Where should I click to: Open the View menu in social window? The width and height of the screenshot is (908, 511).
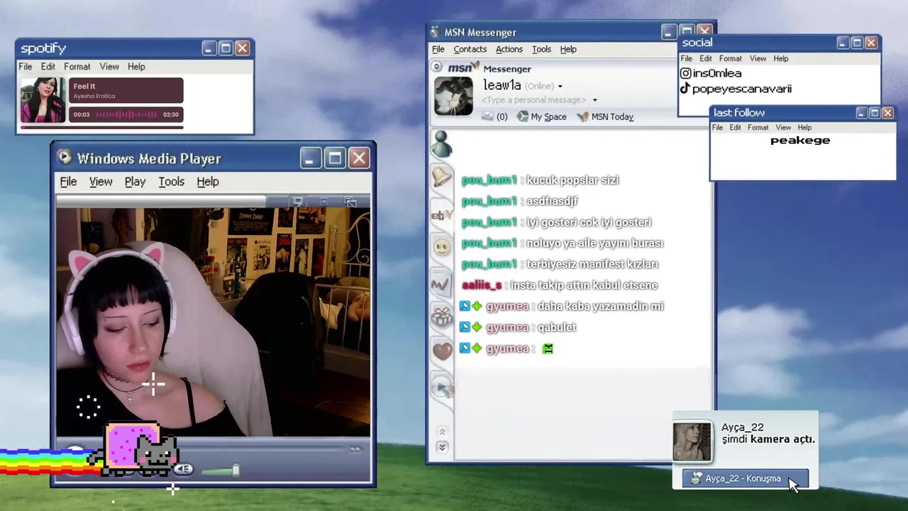pos(758,59)
